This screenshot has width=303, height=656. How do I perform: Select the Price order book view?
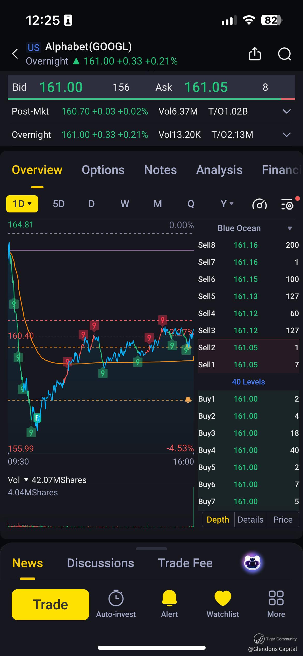tap(283, 519)
